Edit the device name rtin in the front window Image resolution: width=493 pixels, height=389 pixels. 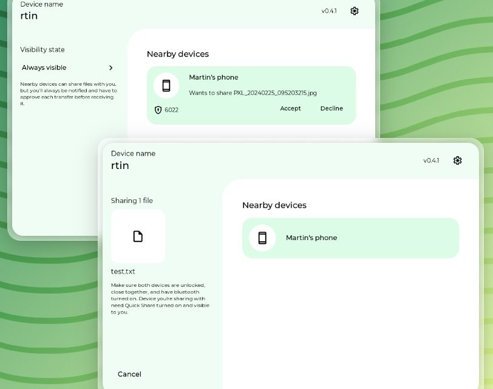click(120, 165)
